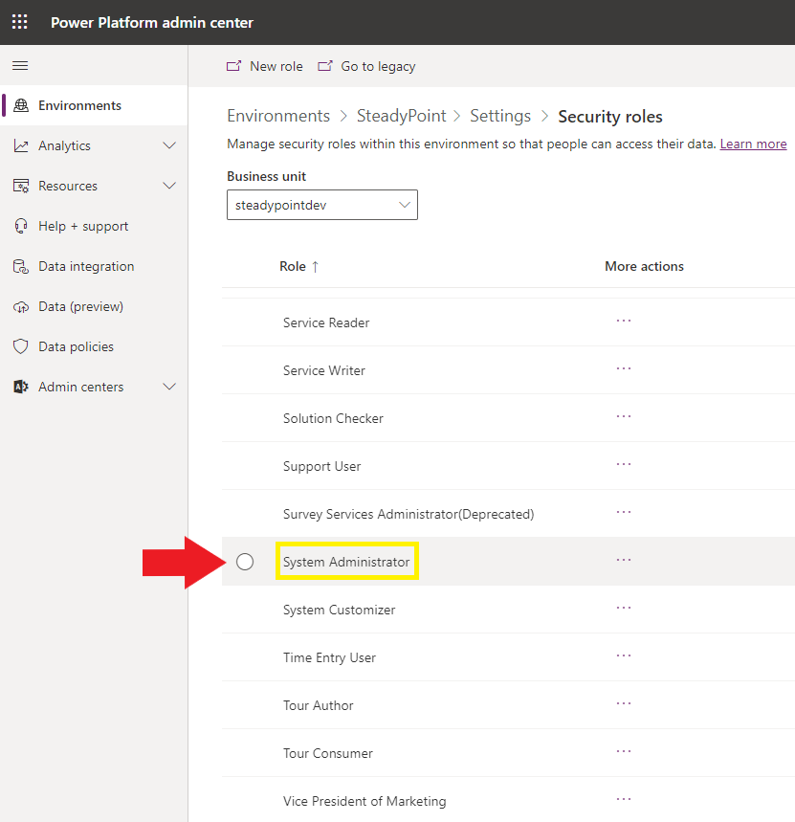
Task: Click the Power Platform admin center title
Action: (152, 23)
